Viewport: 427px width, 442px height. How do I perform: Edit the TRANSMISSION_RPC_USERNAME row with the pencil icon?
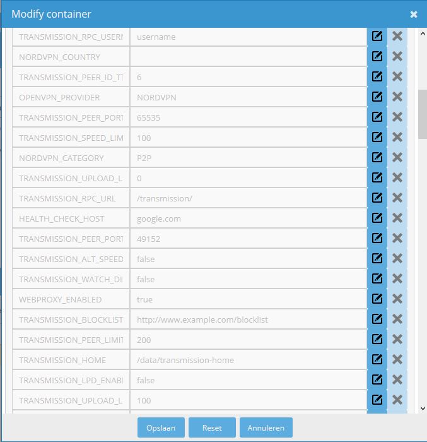(x=377, y=37)
